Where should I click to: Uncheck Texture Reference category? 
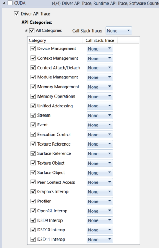pos(33,144)
